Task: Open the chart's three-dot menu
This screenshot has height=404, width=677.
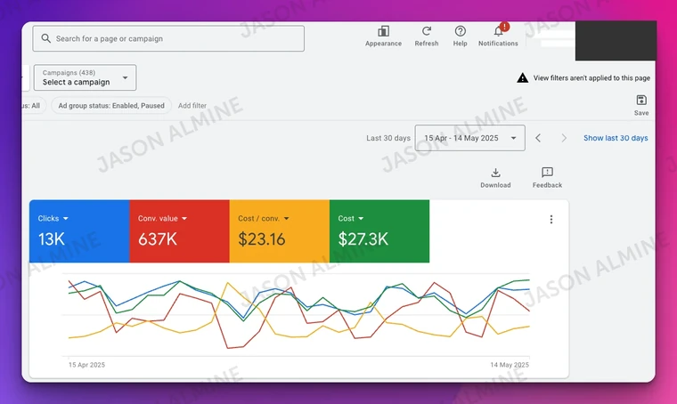Action: point(551,220)
